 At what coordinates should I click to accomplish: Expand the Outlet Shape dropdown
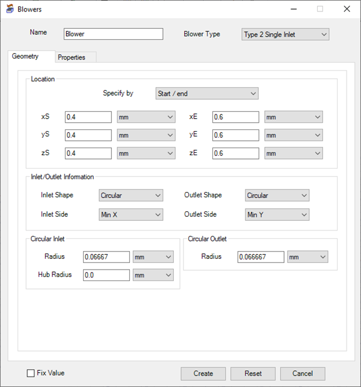277,196
